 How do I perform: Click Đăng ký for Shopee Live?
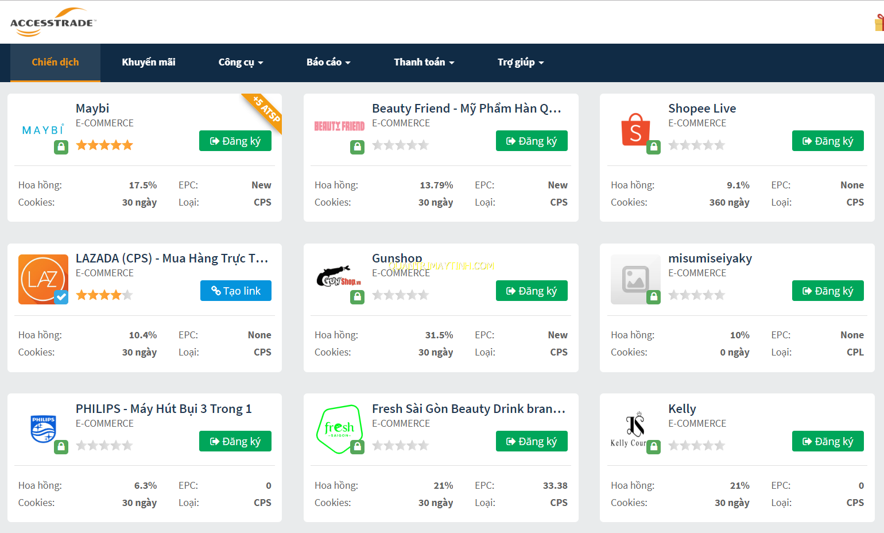tap(828, 141)
